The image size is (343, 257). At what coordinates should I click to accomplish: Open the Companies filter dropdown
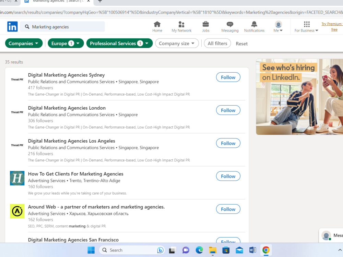(24, 43)
